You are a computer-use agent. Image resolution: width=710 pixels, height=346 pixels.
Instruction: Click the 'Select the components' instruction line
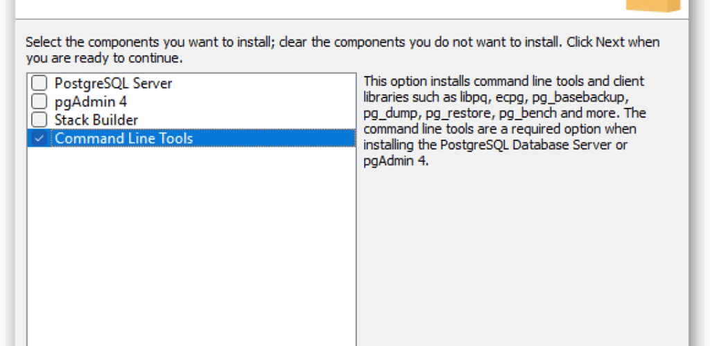(x=343, y=42)
